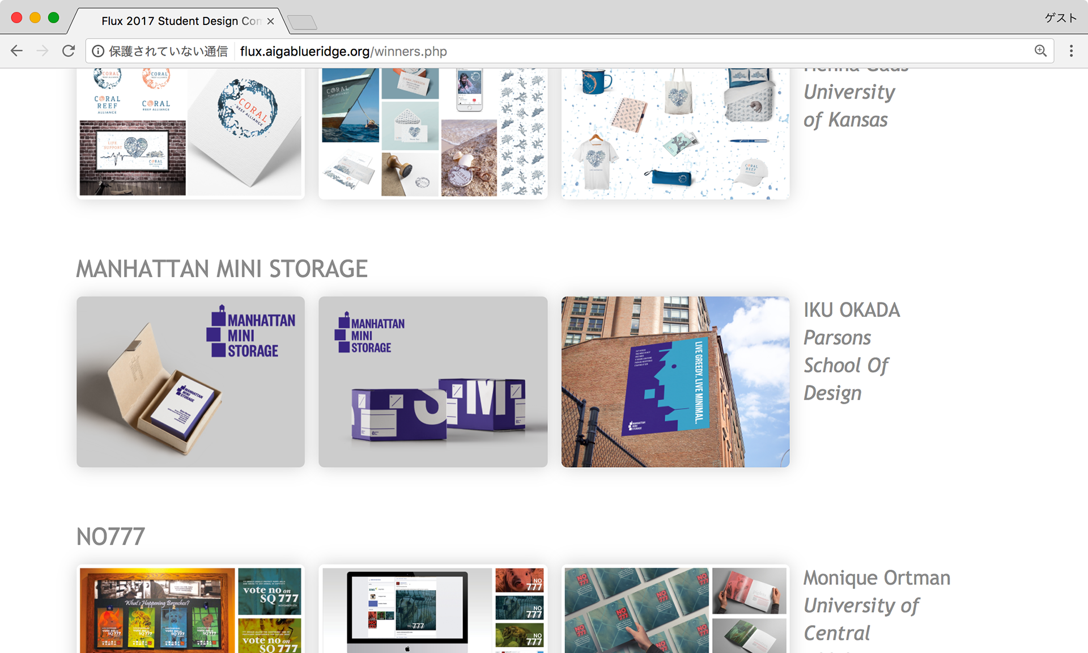
Task: Minimize the browser window with yellow button
Action: [35, 18]
